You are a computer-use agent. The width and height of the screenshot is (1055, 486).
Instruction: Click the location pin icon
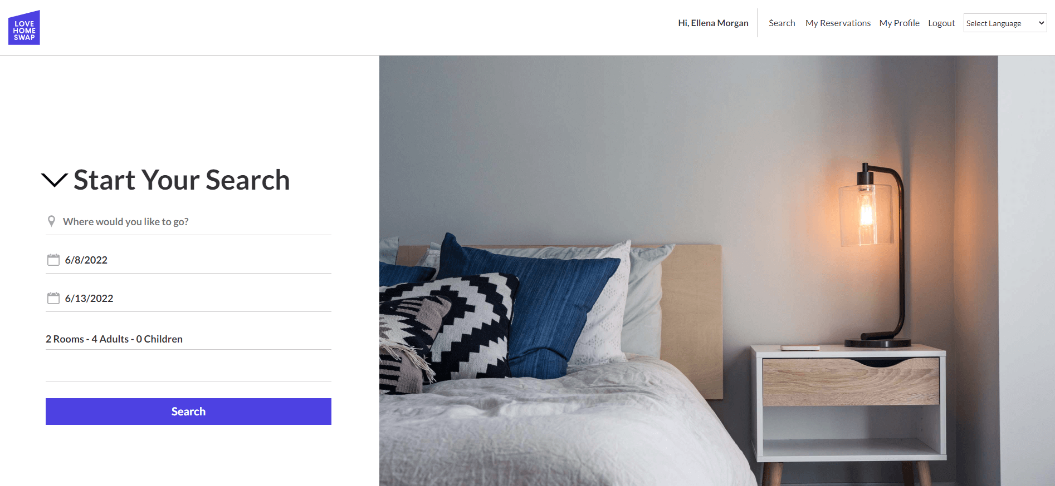pyautogui.click(x=51, y=221)
